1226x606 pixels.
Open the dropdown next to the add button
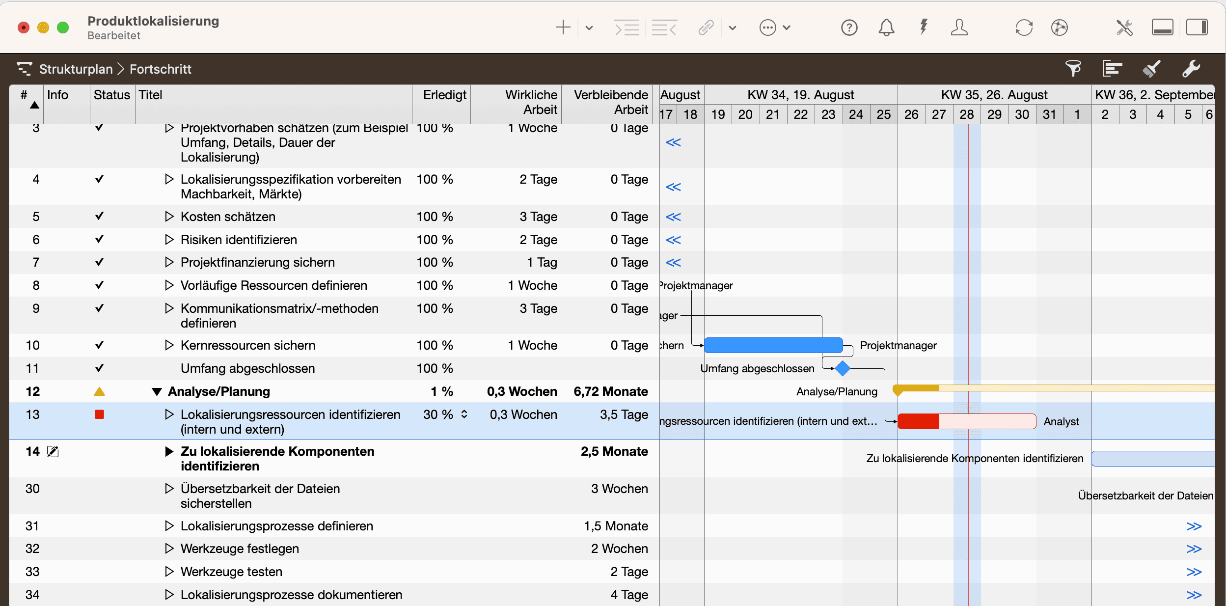(588, 28)
